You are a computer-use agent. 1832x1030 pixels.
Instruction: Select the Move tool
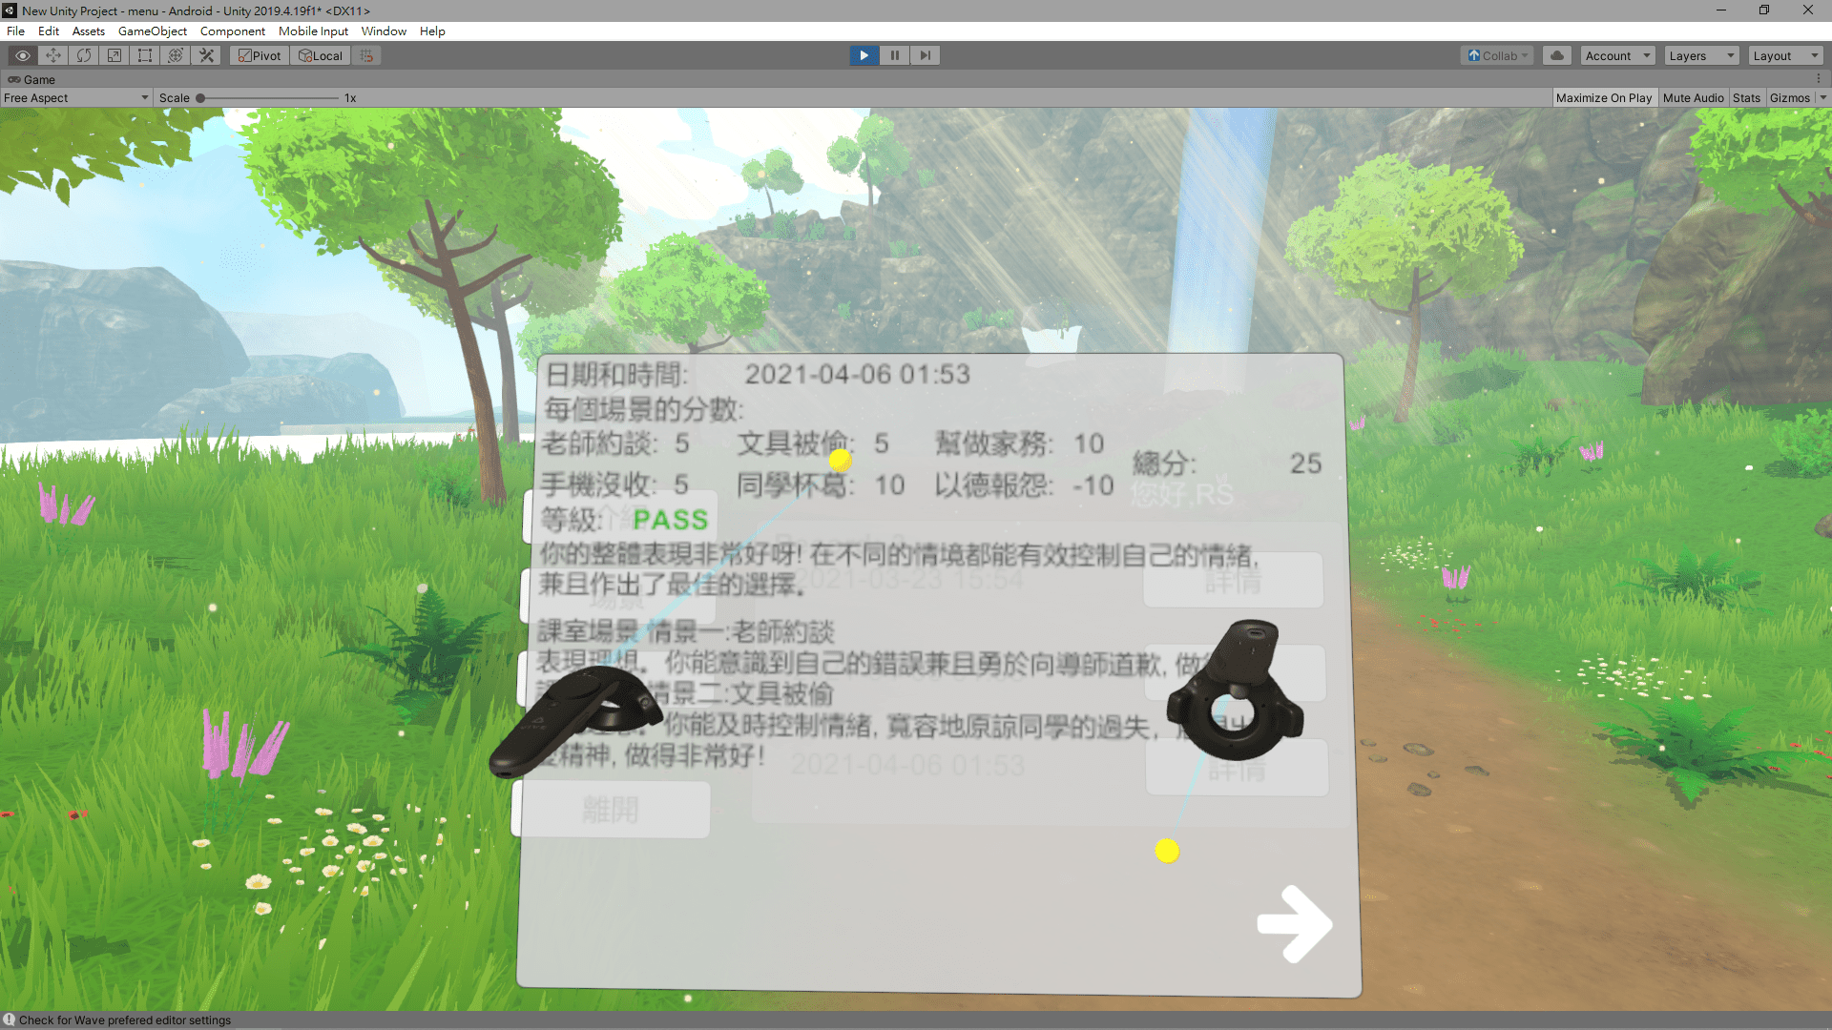pos(52,55)
